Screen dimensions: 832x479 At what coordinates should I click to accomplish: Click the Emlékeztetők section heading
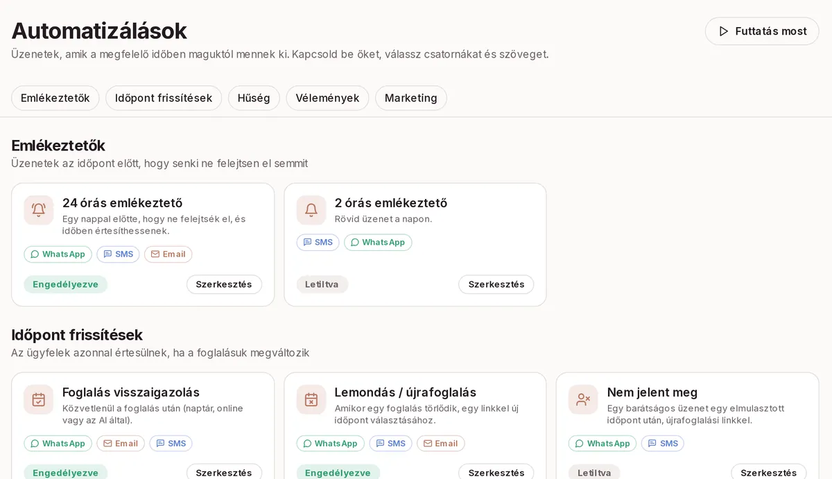coord(58,146)
